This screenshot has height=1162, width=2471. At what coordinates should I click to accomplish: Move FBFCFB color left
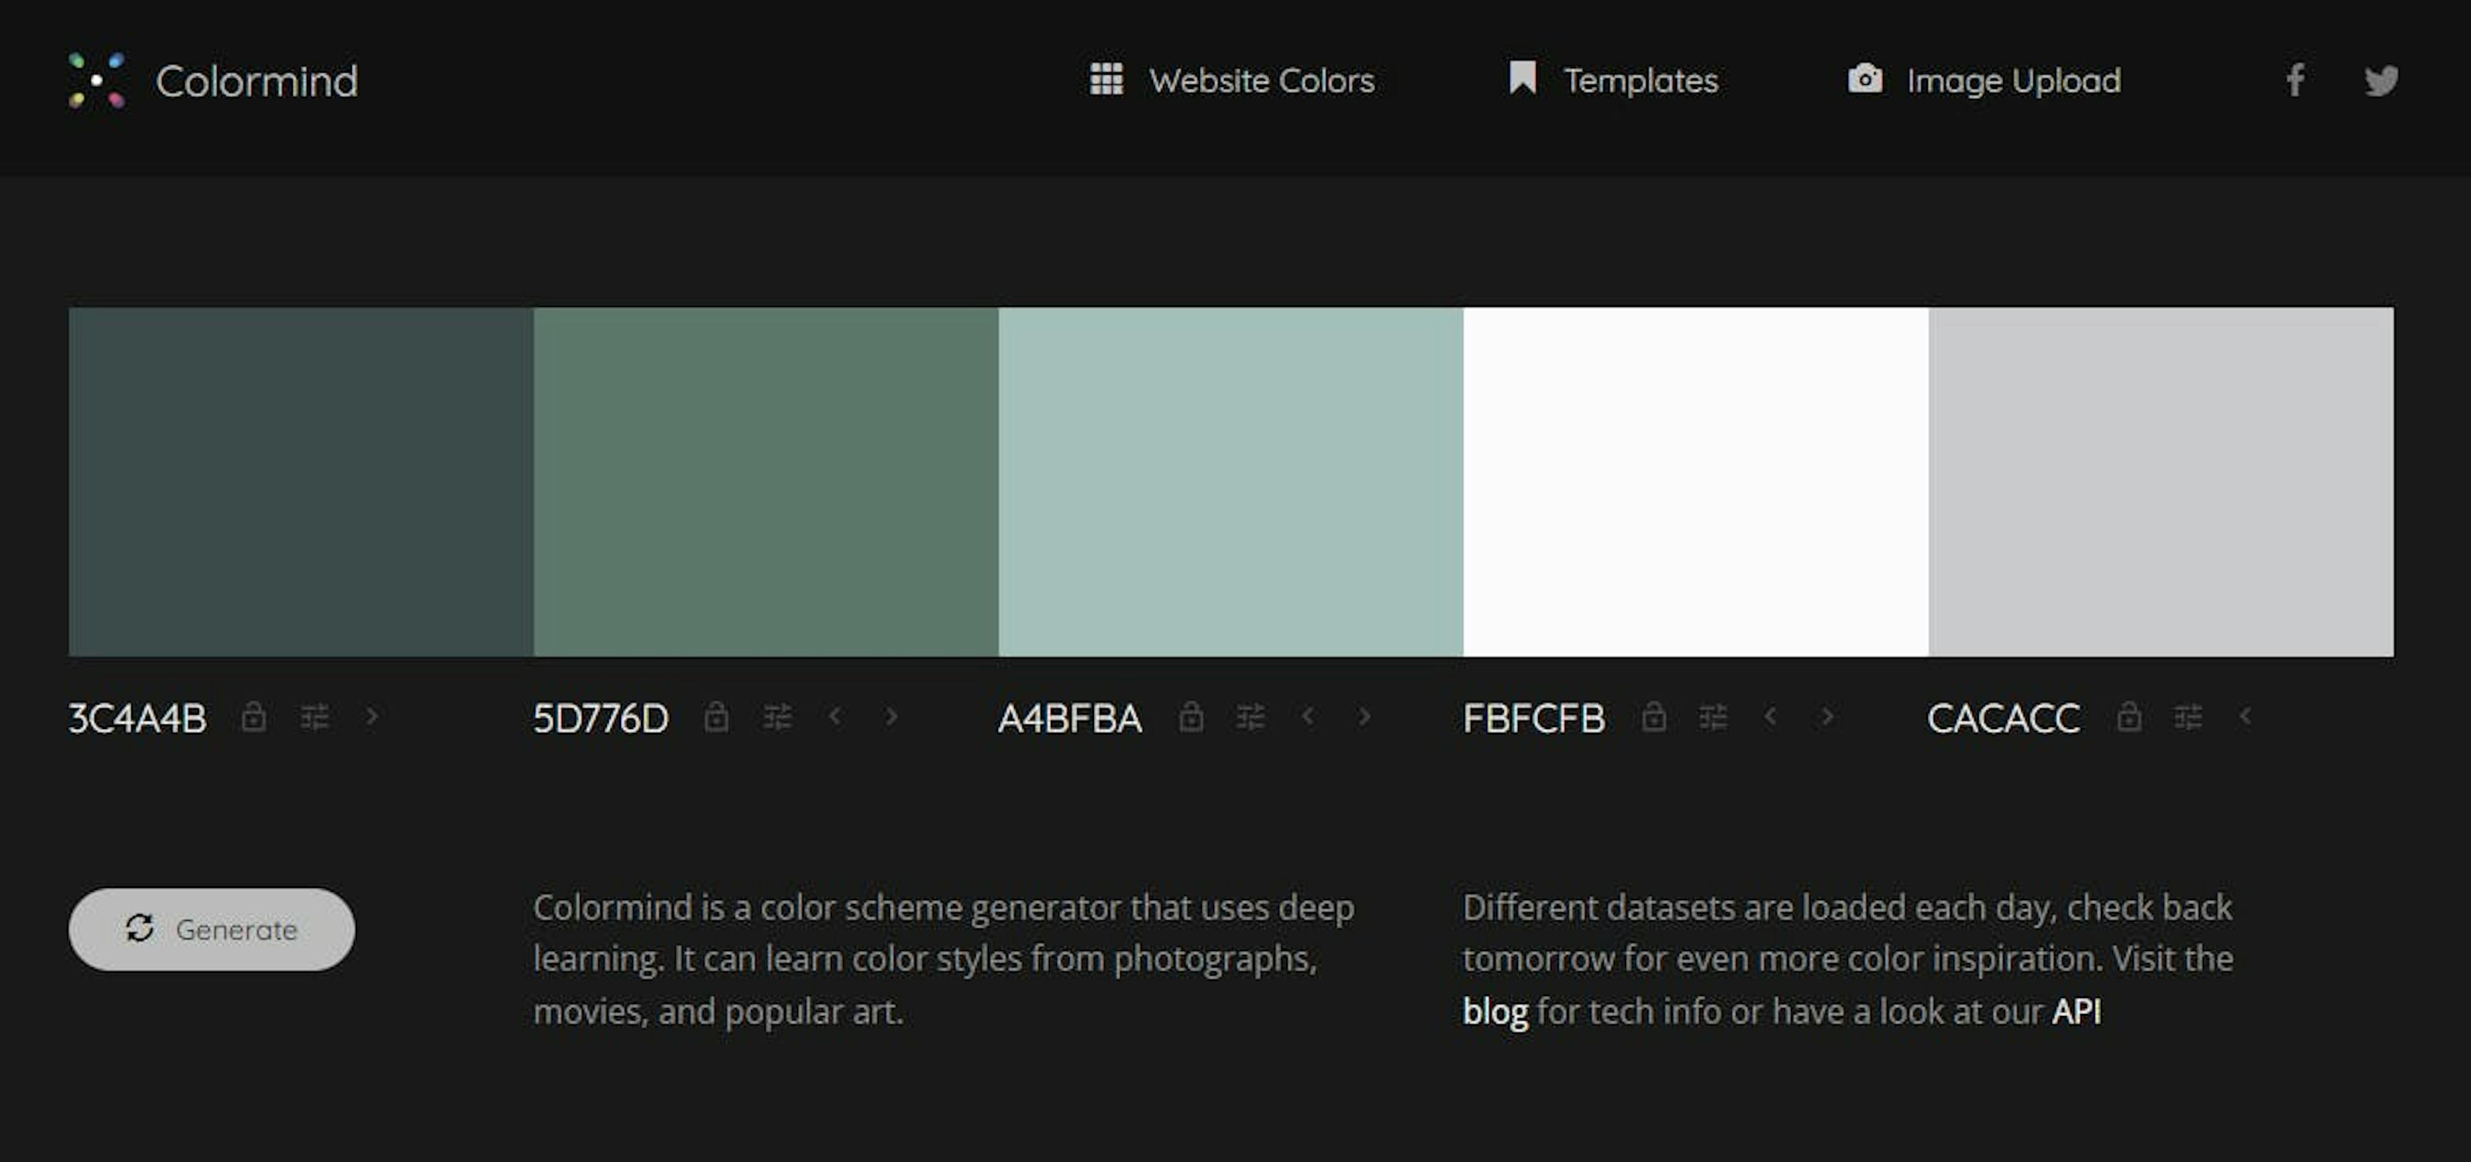(x=1771, y=716)
